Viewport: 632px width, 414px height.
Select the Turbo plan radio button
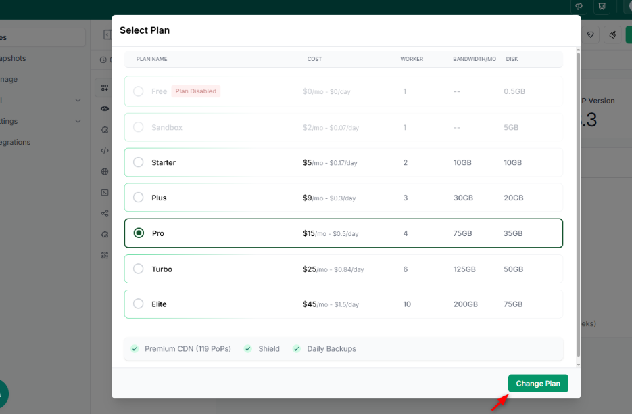click(139, 269)
